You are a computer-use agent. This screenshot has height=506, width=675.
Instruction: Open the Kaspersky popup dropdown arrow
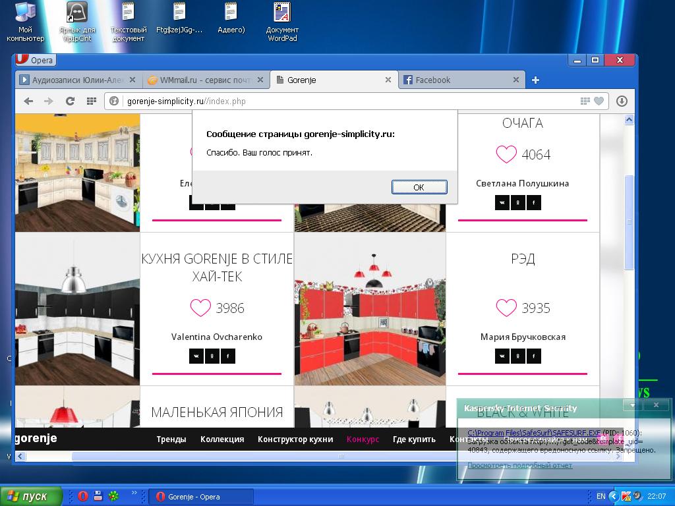pos(632,405)
